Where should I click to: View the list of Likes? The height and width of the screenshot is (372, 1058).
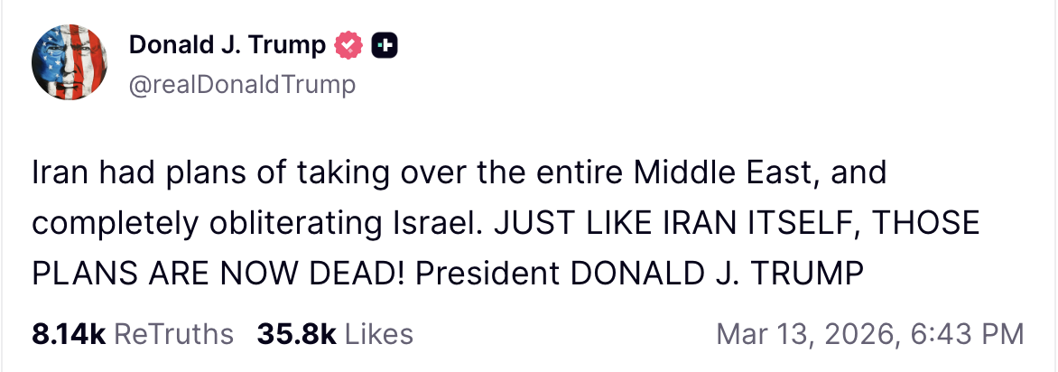pyautogui.click(x=334, y=334)
